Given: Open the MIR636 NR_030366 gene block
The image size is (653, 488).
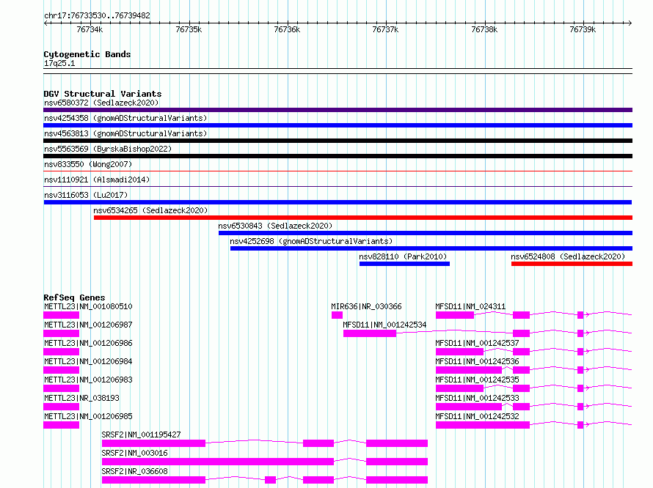Looking at the screenshot, I should [337, 315].
